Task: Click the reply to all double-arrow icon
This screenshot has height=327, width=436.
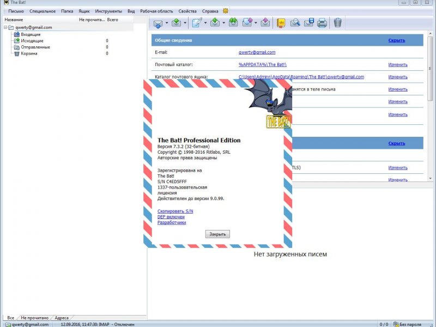Action: [233, 23]
